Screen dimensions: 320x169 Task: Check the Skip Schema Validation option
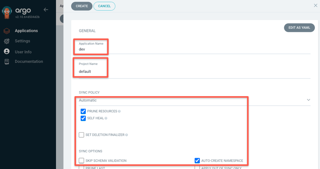coord(82,161)
